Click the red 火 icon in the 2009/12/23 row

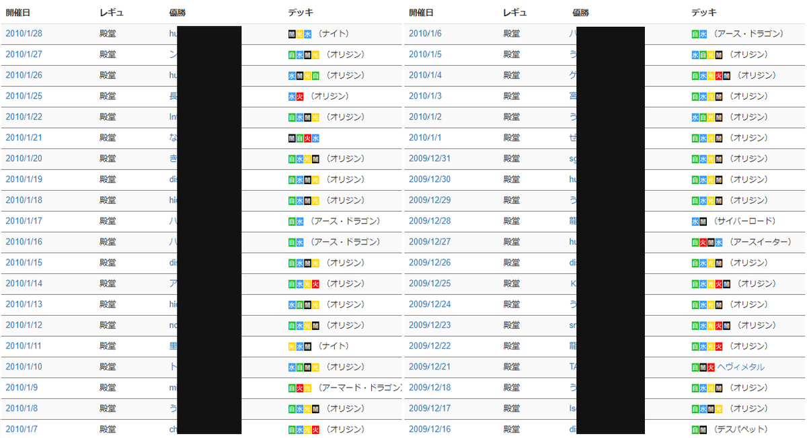(x=719, y=325)
